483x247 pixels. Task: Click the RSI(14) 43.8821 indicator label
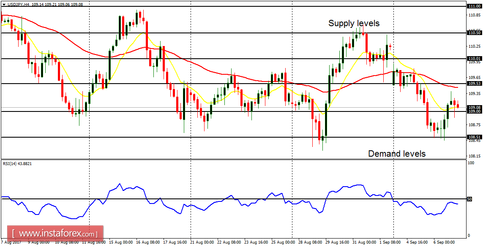(17, 164)
